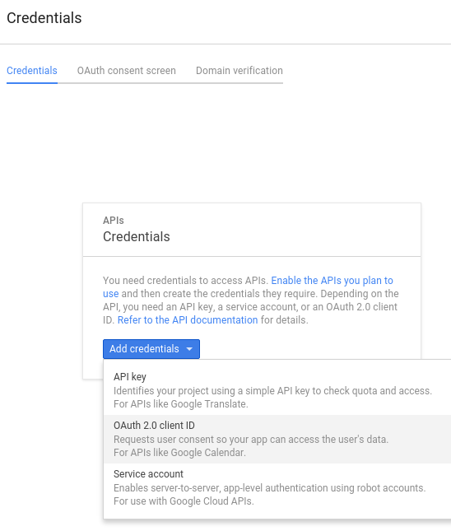Click the Credentials page heading
The width and height of the screenshot is (451, 531).
coord(44,18)
